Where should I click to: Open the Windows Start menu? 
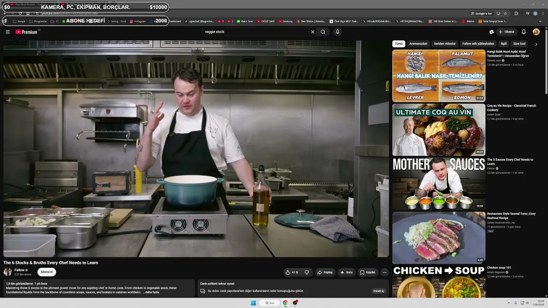253,303
